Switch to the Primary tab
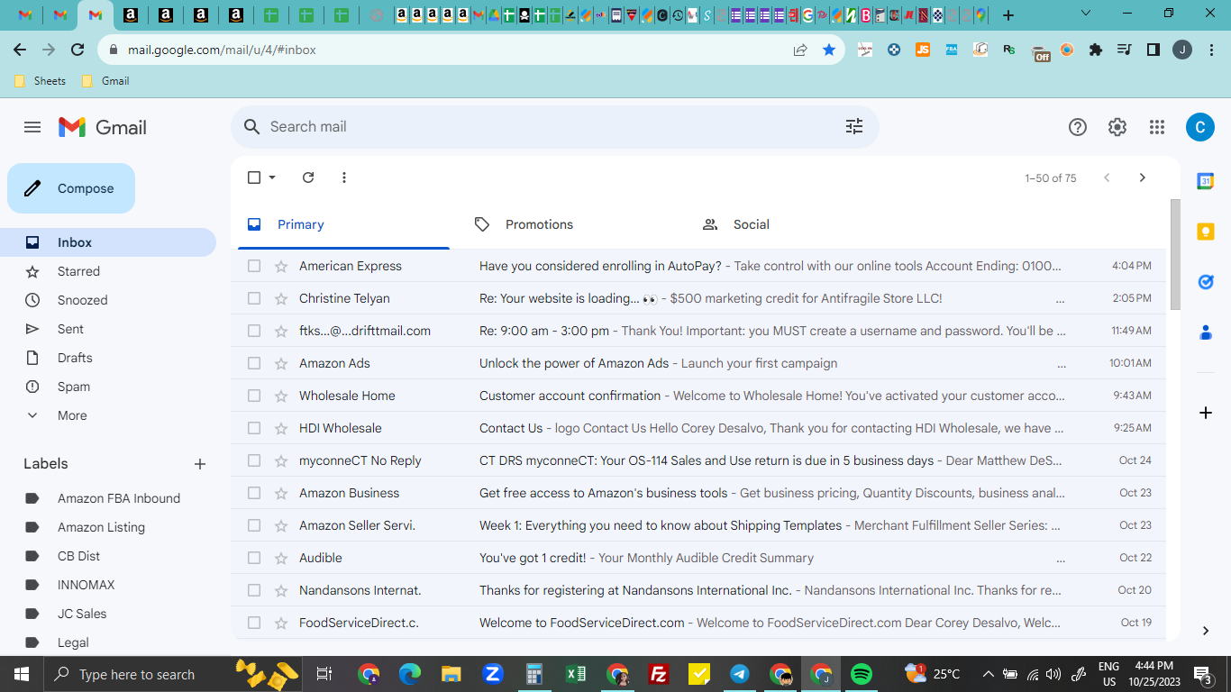The width and height of the screenshot is (1231, 692). (343, 224)
